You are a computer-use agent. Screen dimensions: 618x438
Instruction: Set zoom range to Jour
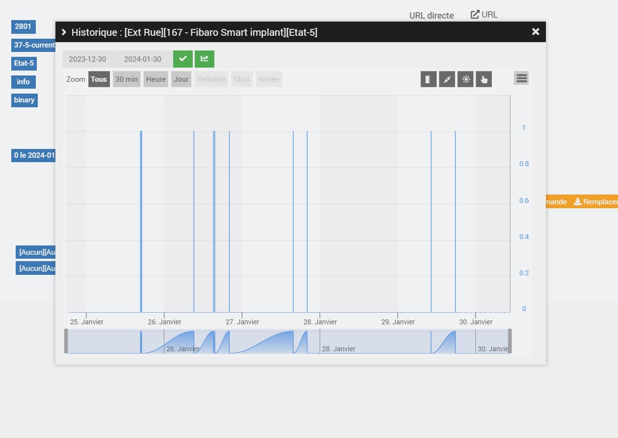click(181, 79)
